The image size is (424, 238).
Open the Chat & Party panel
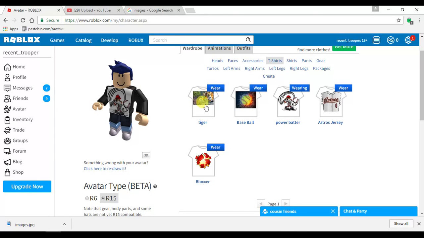point(378,211)
